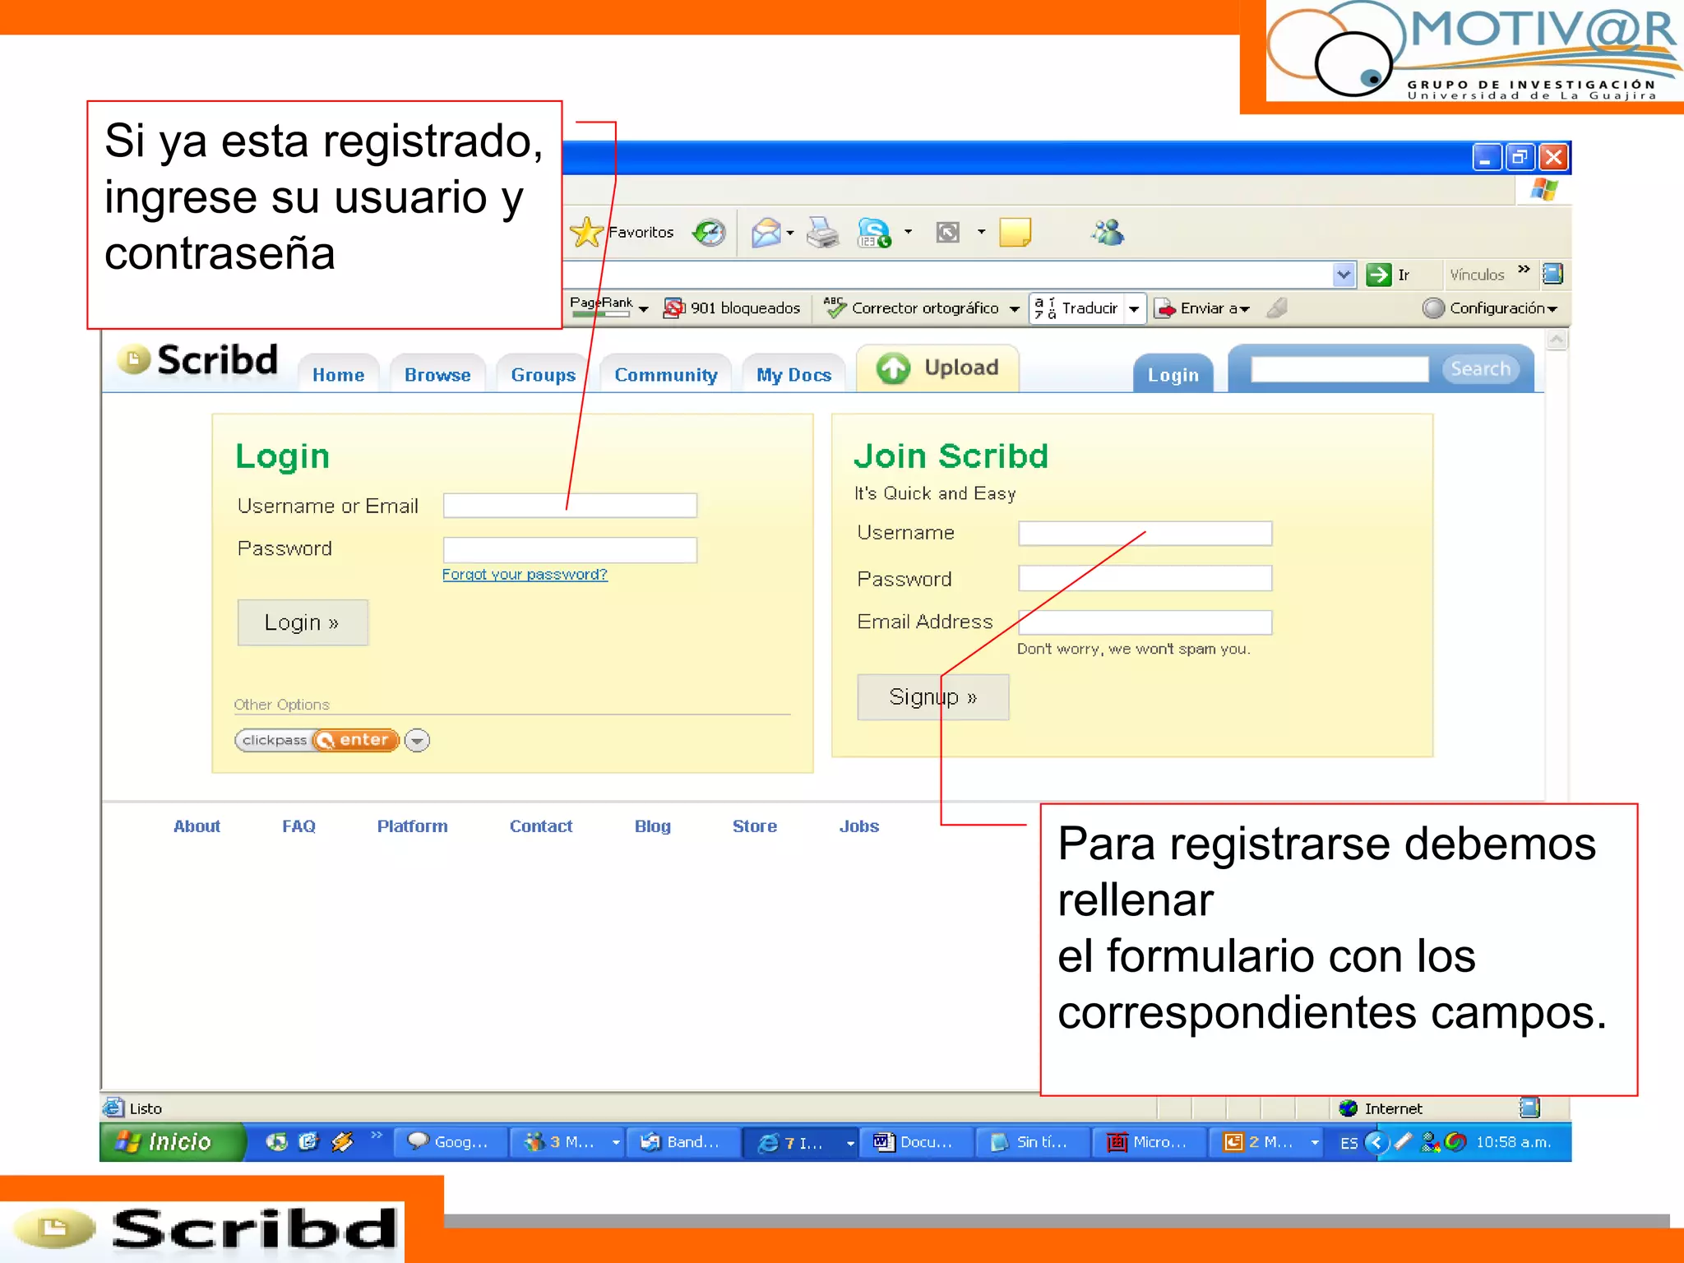Open the Platform footer link
The height and width of the screenshot is (1263, 1684).
point(412,826)
